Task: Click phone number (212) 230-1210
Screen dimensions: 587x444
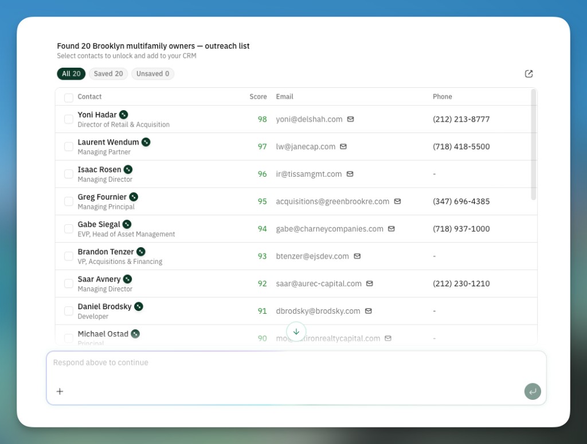Action: pos(461,283)
